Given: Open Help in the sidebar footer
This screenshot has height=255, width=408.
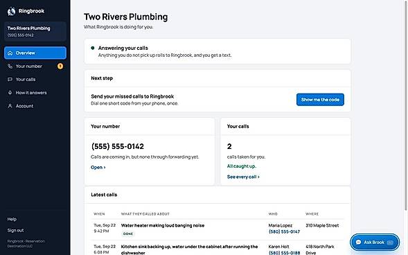Looking at the screenshot, I should click(12, 220).
